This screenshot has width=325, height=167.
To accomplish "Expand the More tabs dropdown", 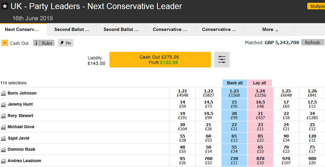I will click(270, 30).
